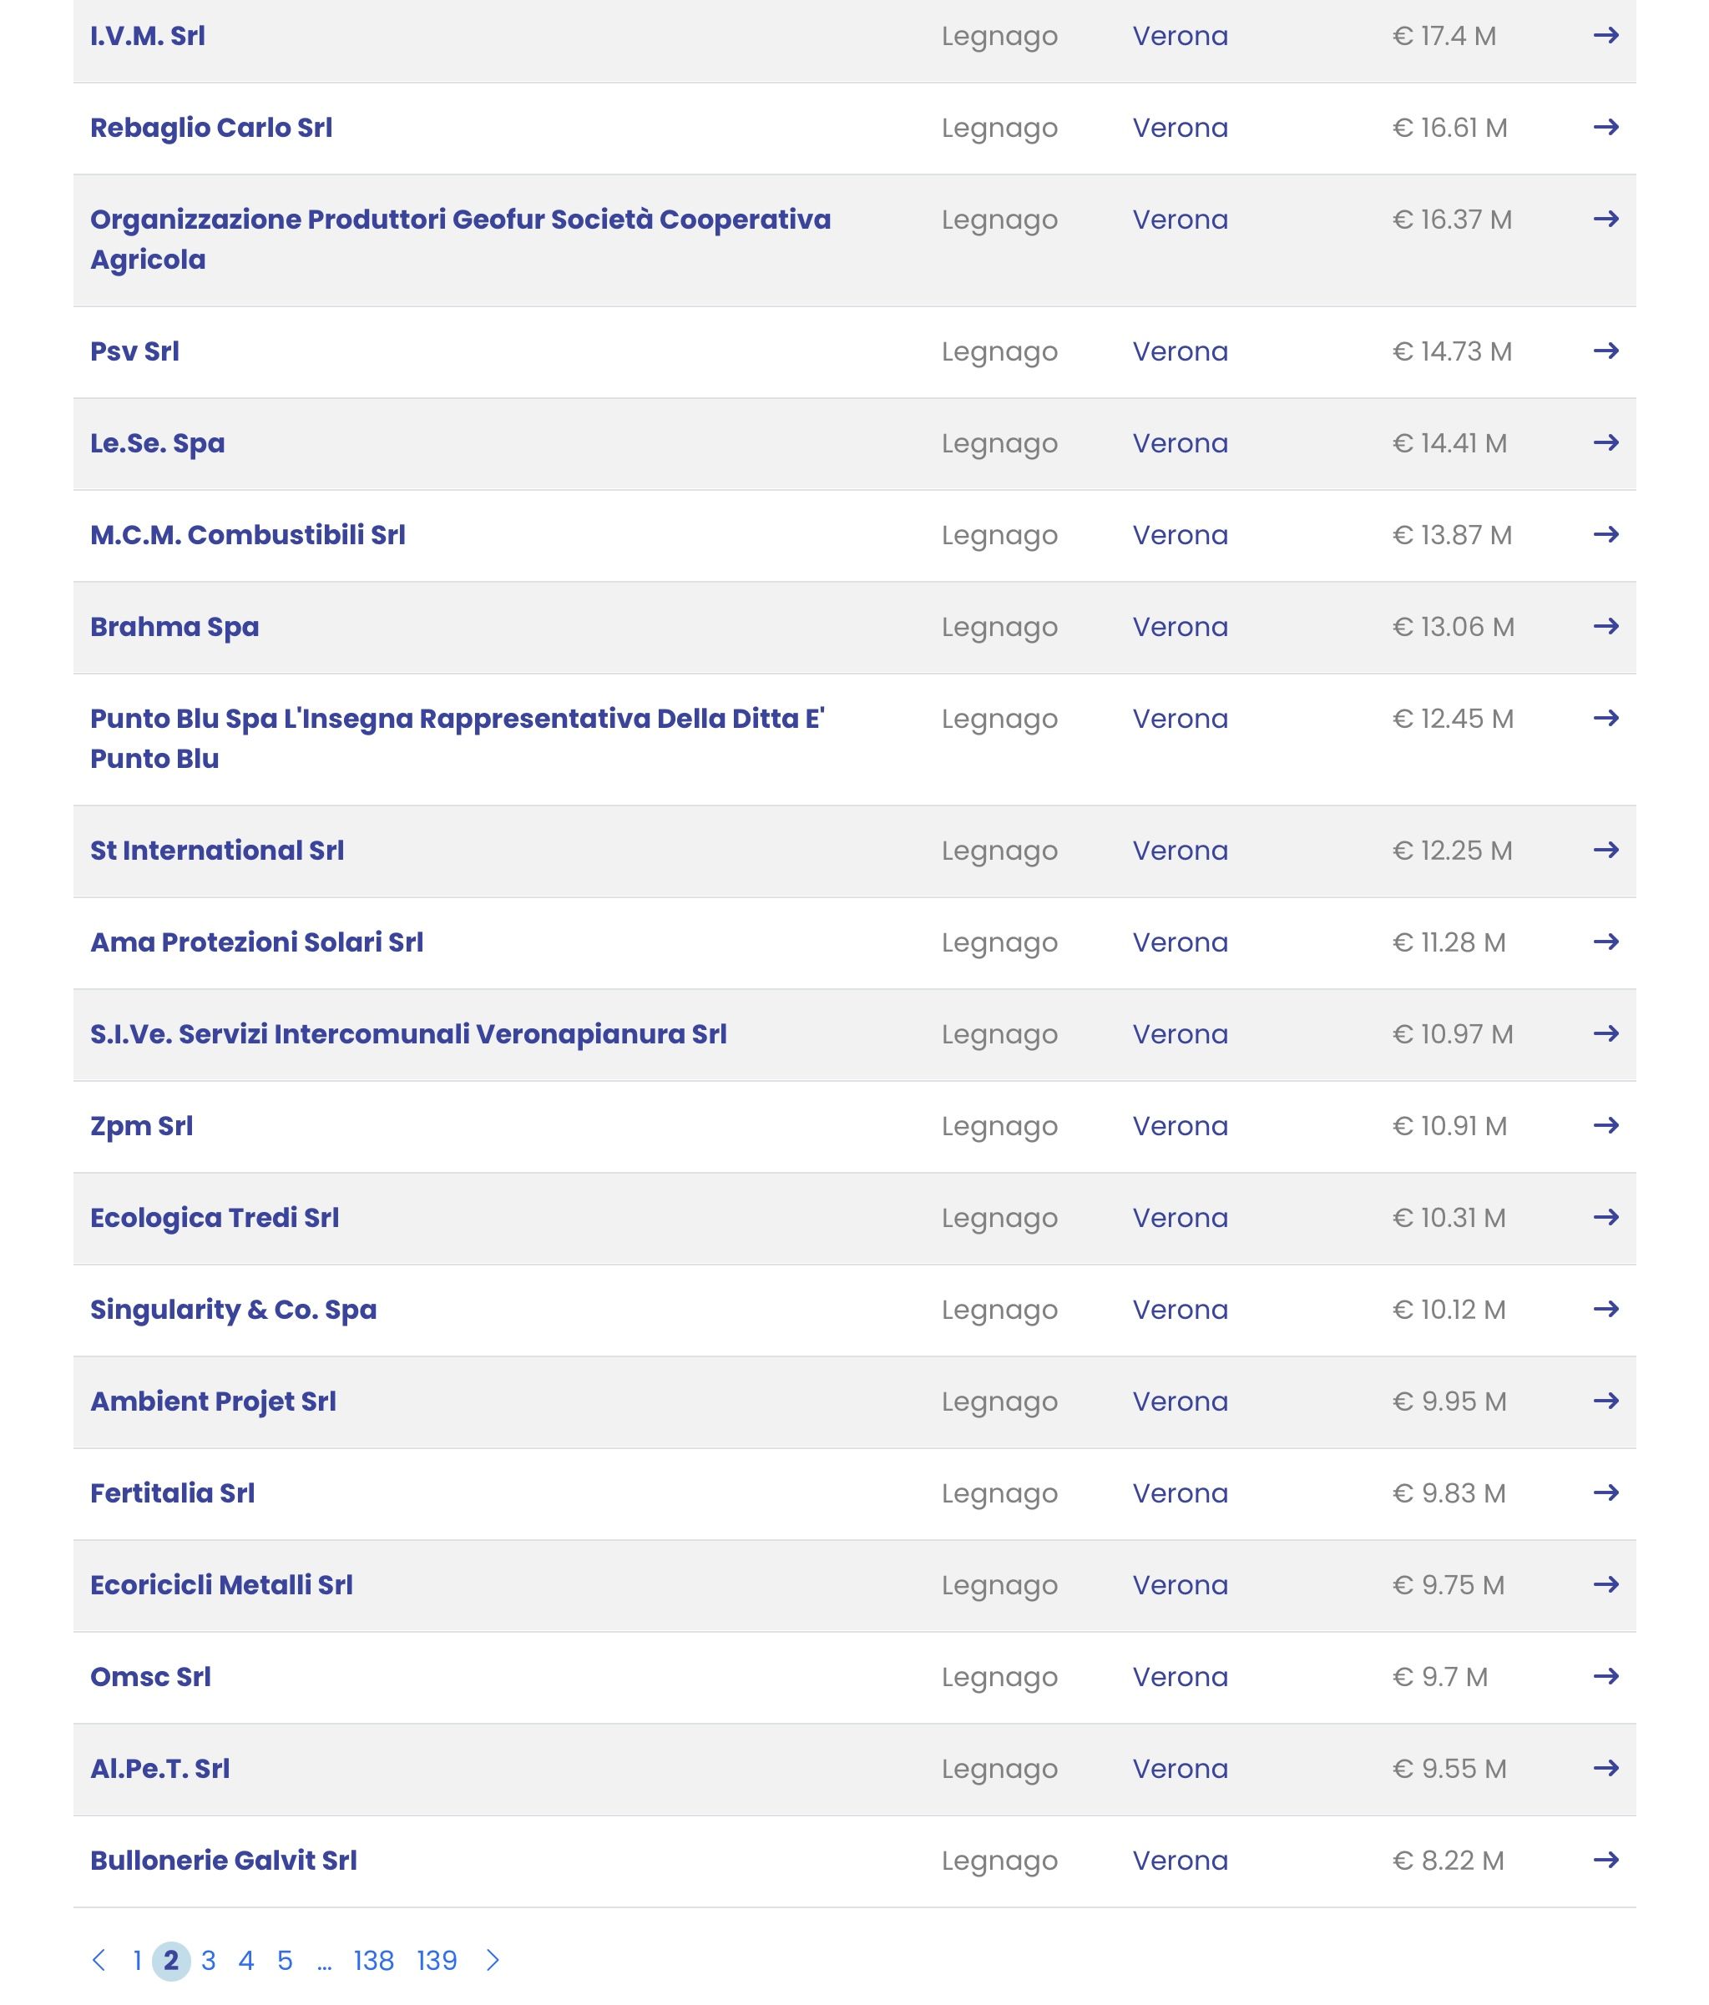Click the € 13.06 M revenue value
The width and height of the screenshot is (1709, 2005).
point(1453,627)
